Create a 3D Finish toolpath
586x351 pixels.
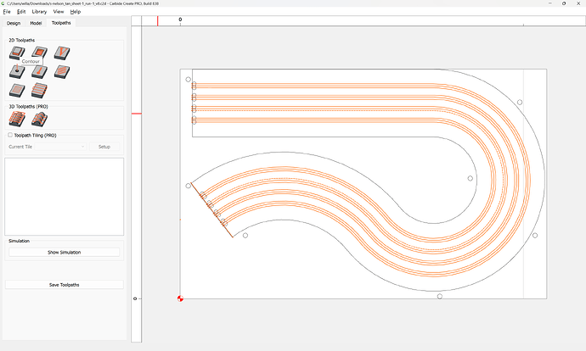tap(38, 119)
